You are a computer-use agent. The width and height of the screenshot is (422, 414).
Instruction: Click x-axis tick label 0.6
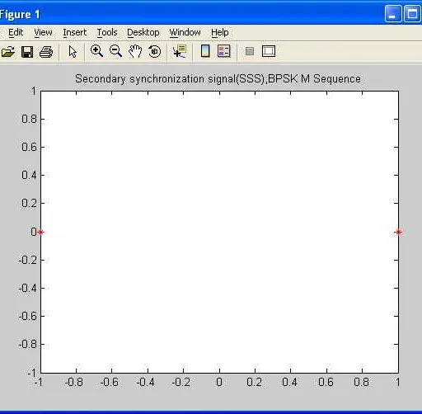326,382
